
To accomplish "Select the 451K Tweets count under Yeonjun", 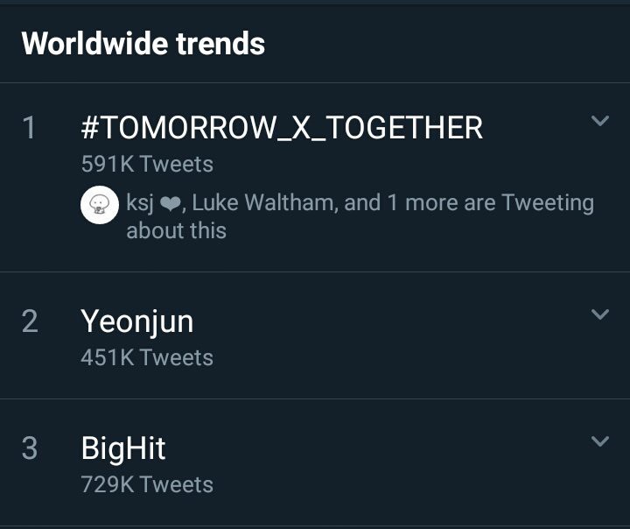I will [147, 357].
